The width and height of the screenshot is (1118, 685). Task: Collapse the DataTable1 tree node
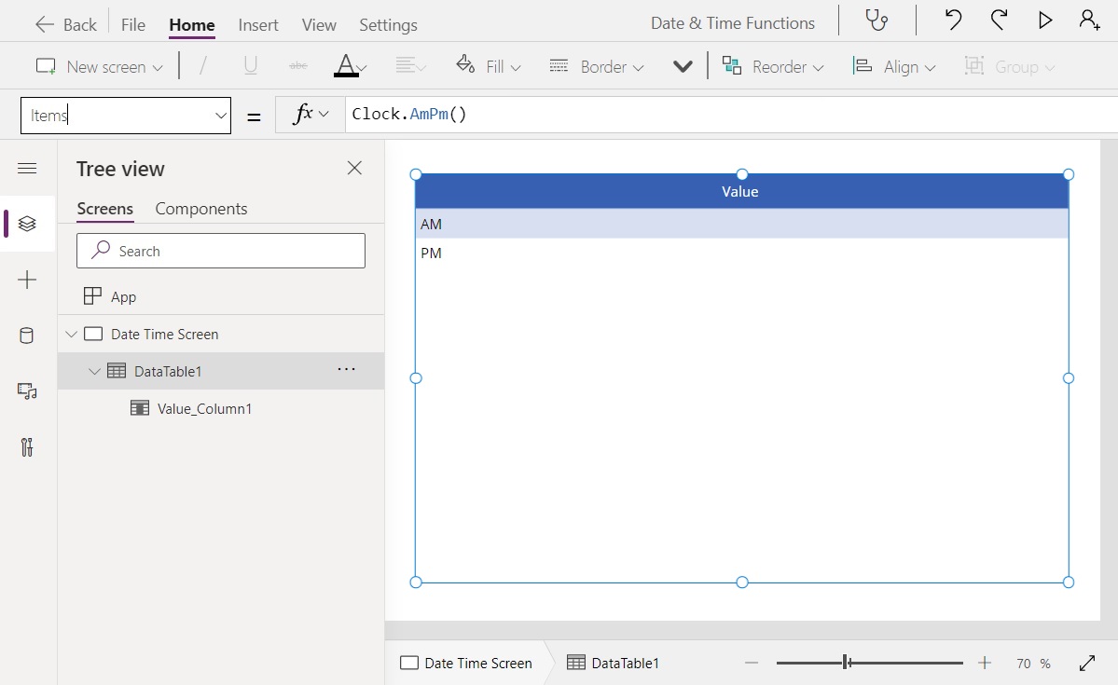[94, 370]
